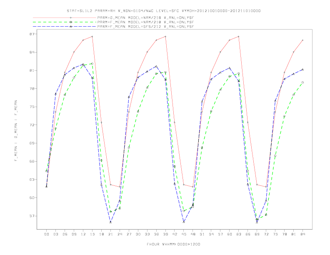The image size is (330, 255).
Task: Click y-axis tick label 69
Action: pyautogui.click(x=32, y=143)
